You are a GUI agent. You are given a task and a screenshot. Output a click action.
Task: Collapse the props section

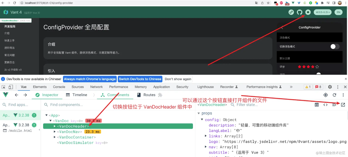pyautogui.click(x=198, y=113)
